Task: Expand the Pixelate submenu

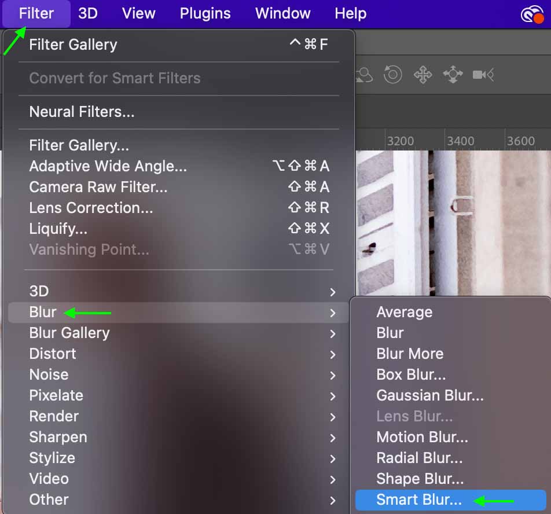Action: pos(179,395)
